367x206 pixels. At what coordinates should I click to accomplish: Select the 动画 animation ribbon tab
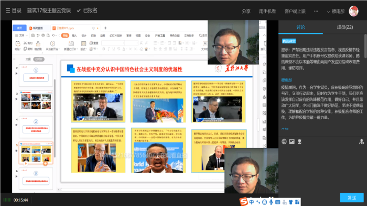click(x=103, y=36)
